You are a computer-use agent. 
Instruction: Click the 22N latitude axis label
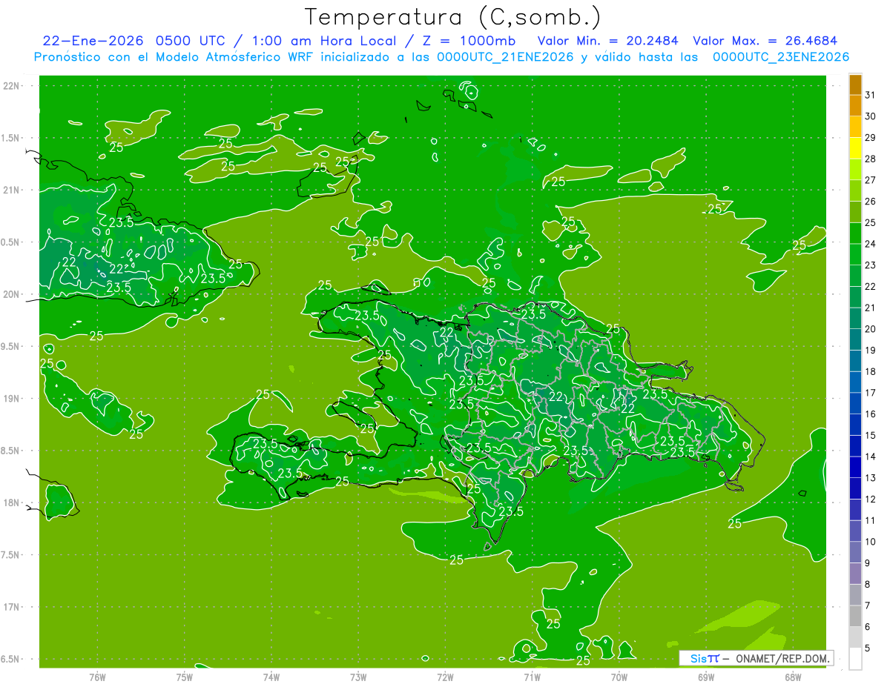coord(12,86)
